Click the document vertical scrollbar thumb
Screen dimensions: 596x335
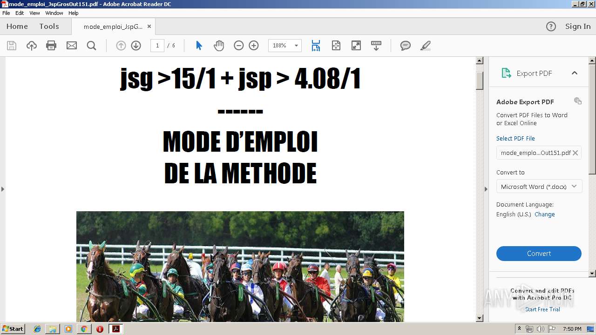click(480, 81)
